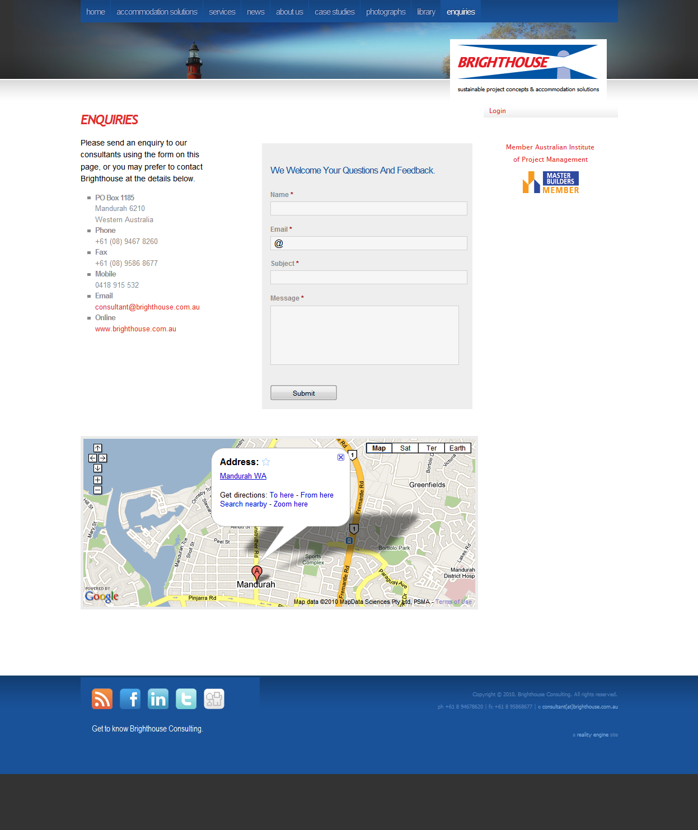Viewport: 698px width, 830px height.
Task: Click the Facebook icon in footer
Action: point(130,699)
